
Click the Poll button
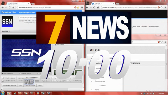click(21, 85)
